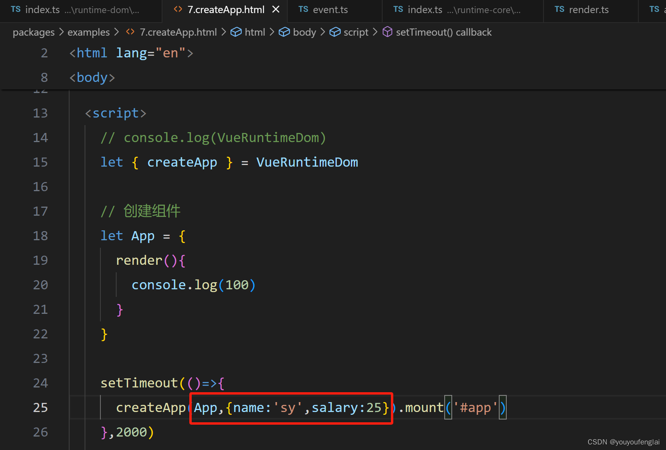Click the '#app' string literal
This screenshot has width=666, height=450.
[x=475, y=408]
